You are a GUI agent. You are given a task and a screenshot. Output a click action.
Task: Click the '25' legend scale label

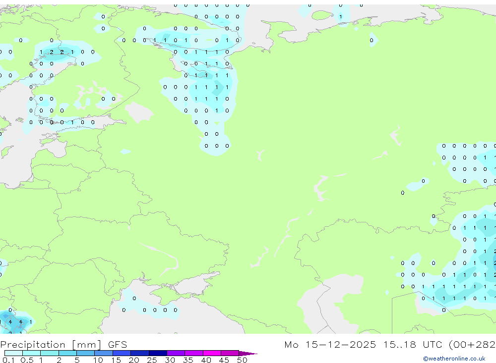tap(152, 360)
